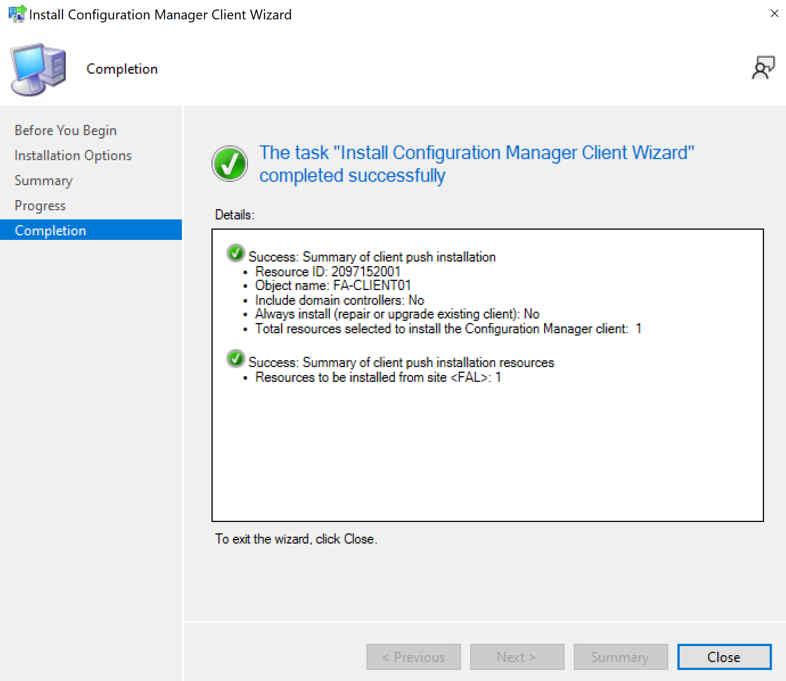Click the Previous button
This screenshot has width=786, height=681.
pos(413,657)
